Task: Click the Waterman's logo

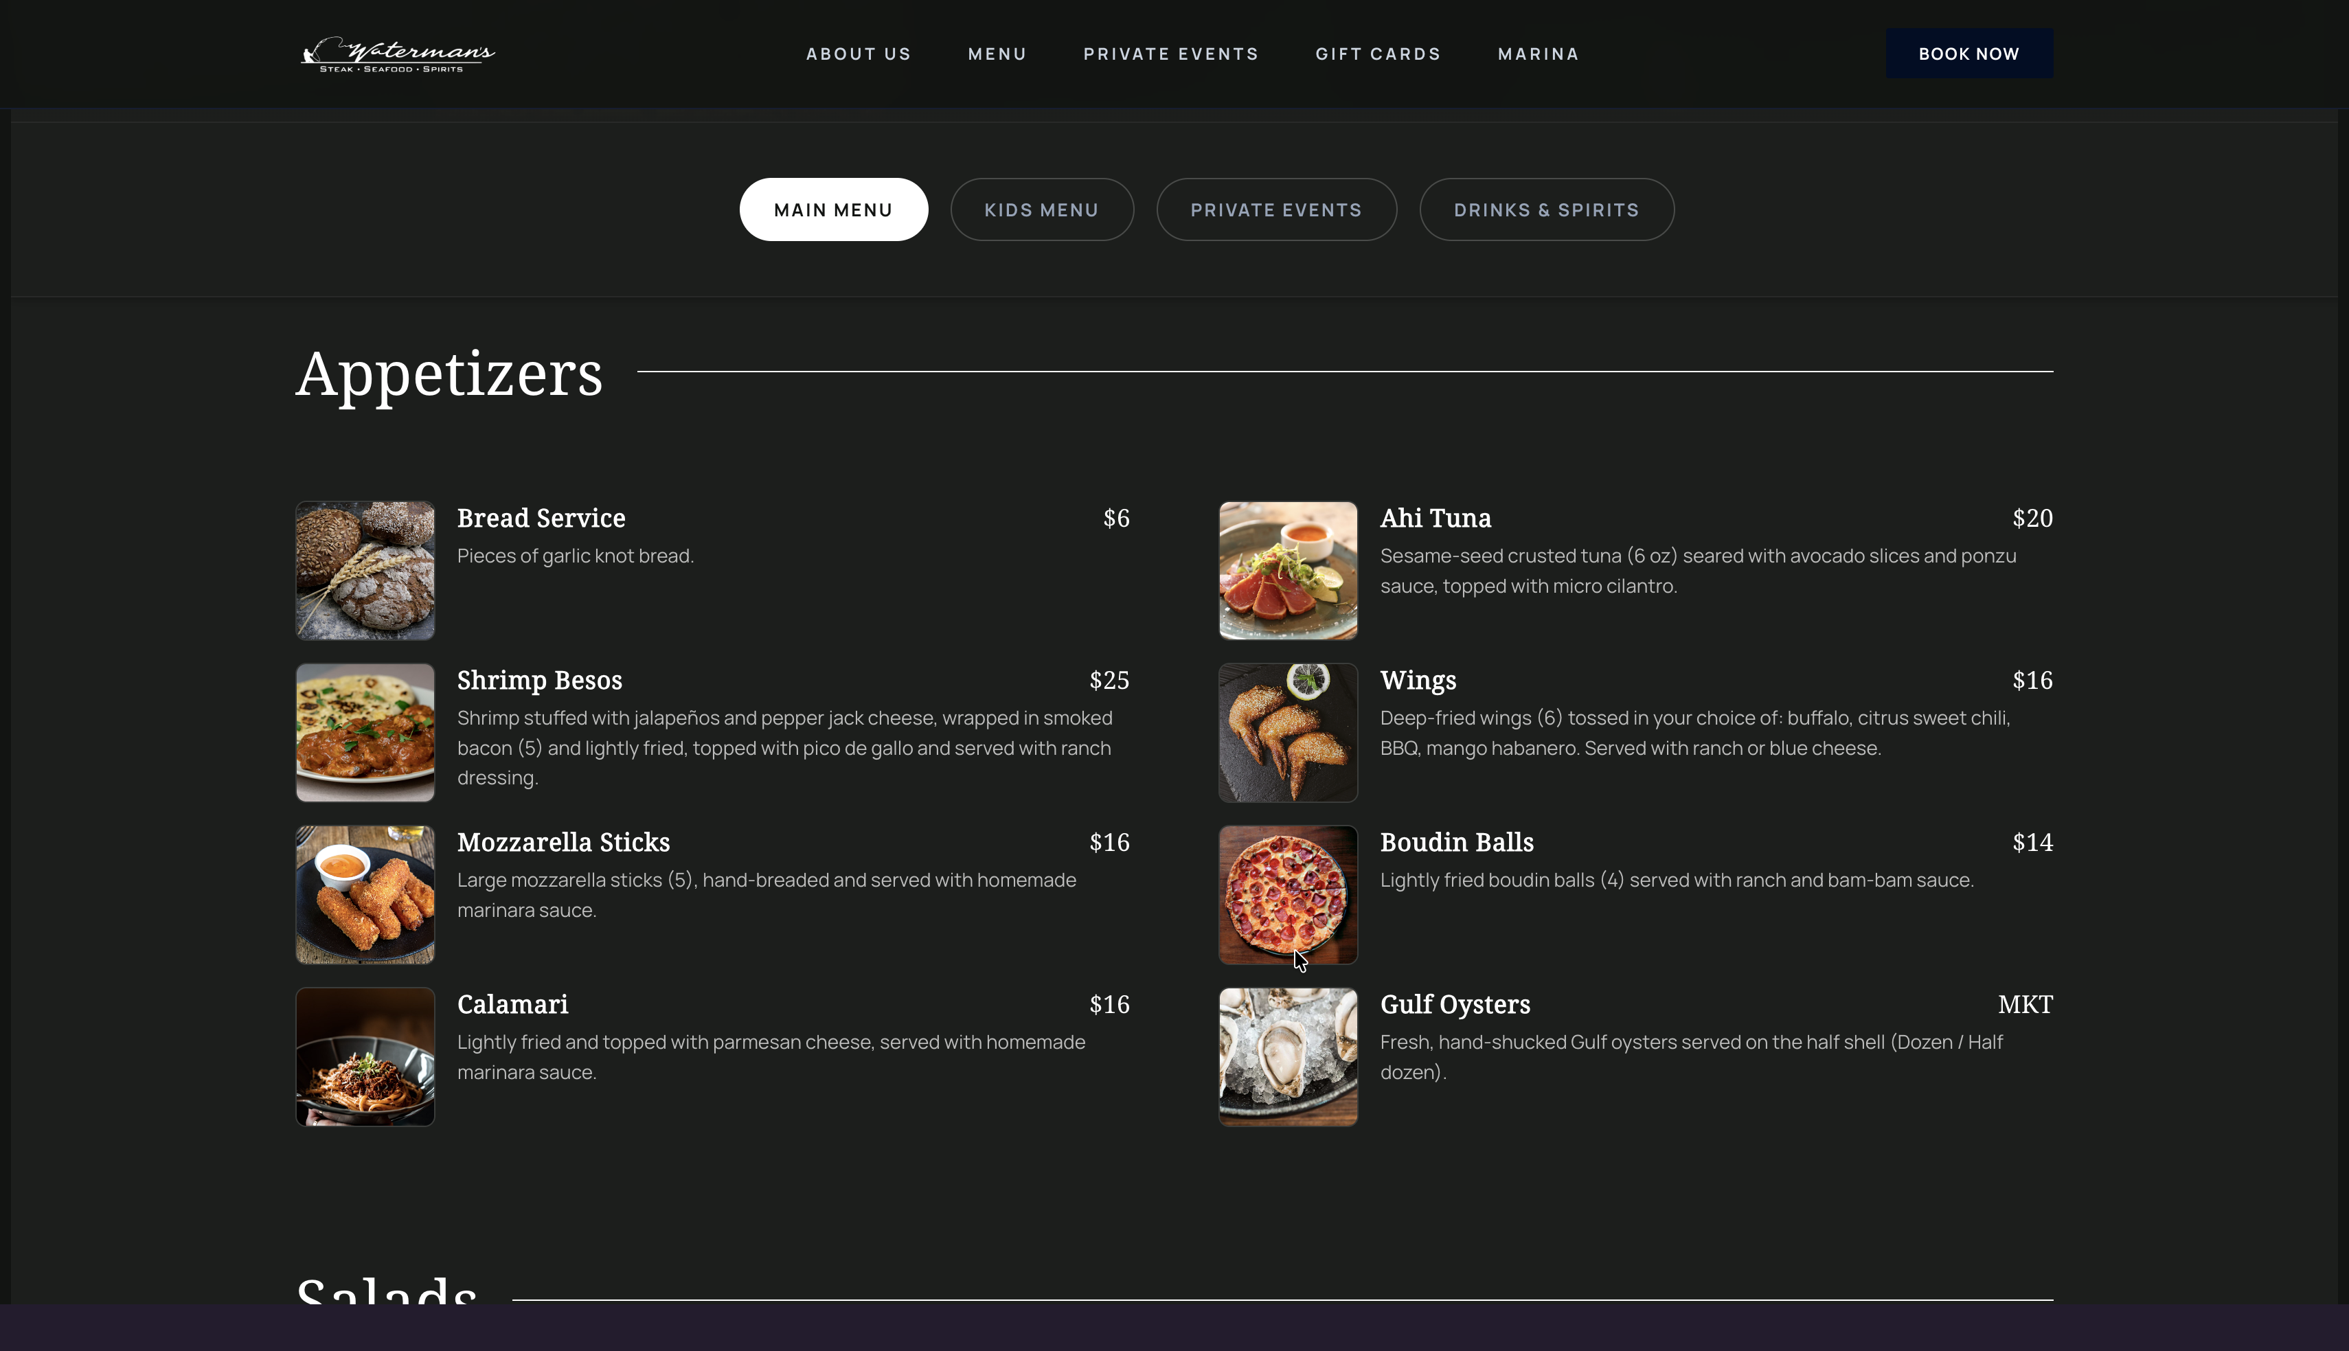Action: [x=398, y=54]
